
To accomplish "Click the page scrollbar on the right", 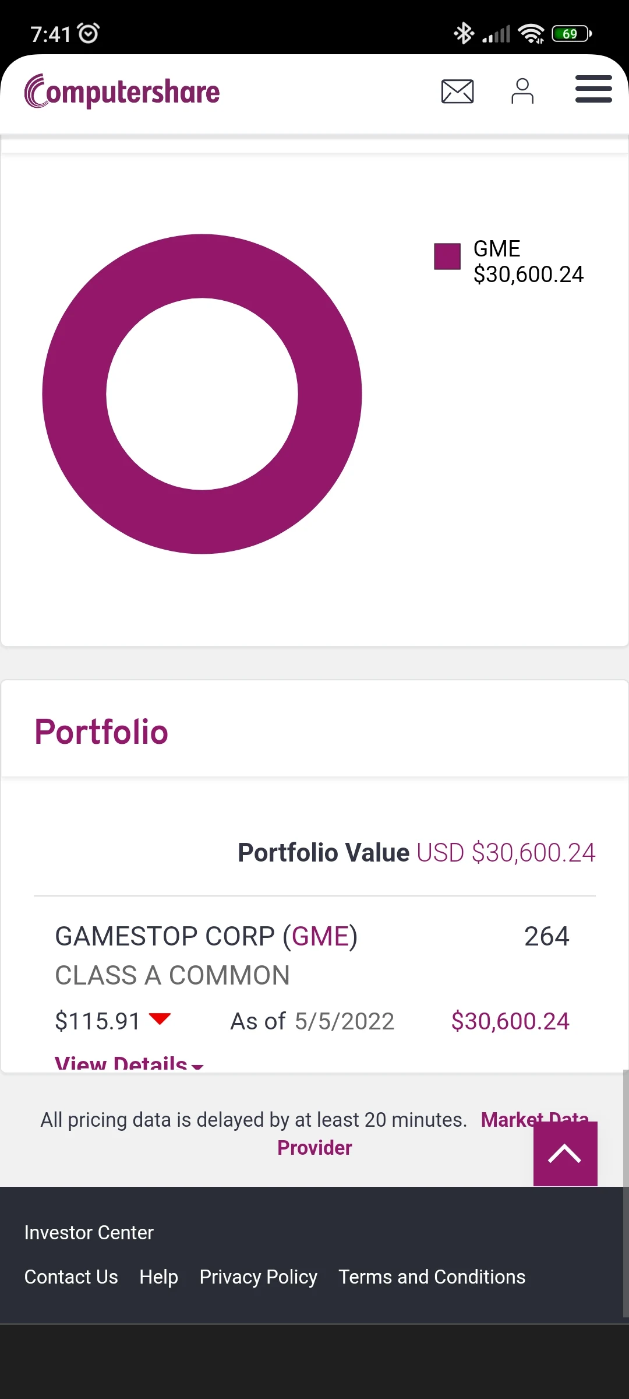I will point(626,1195).
